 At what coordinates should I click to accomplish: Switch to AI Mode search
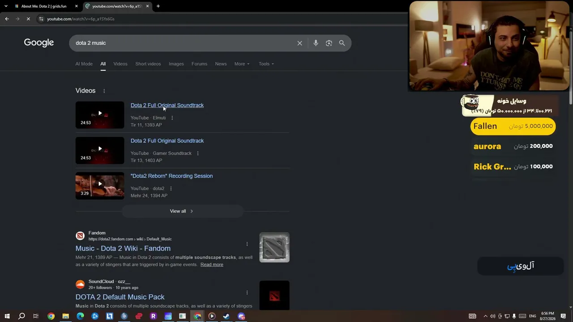pyautogui.click(x=84, y=64)
